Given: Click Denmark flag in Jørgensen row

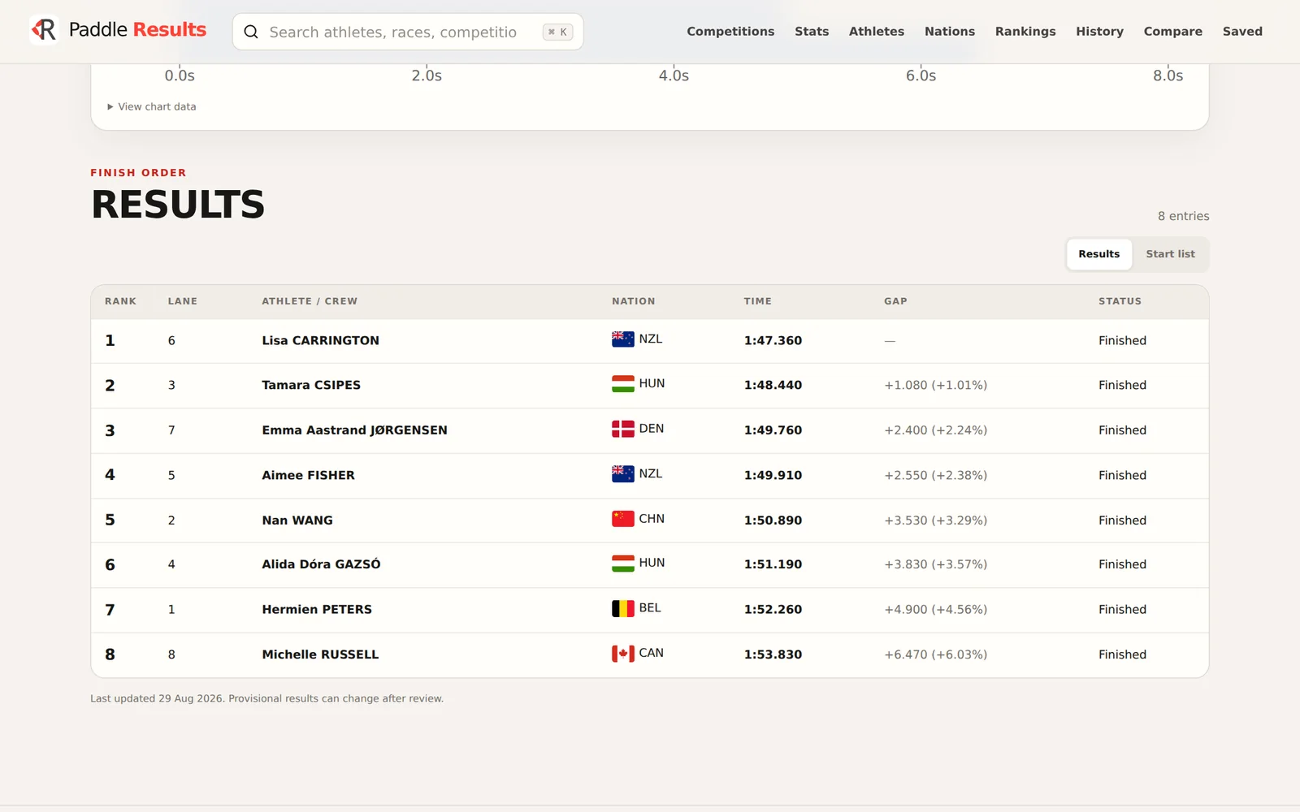Looking at the screenshot, I should tap(623, 429).
